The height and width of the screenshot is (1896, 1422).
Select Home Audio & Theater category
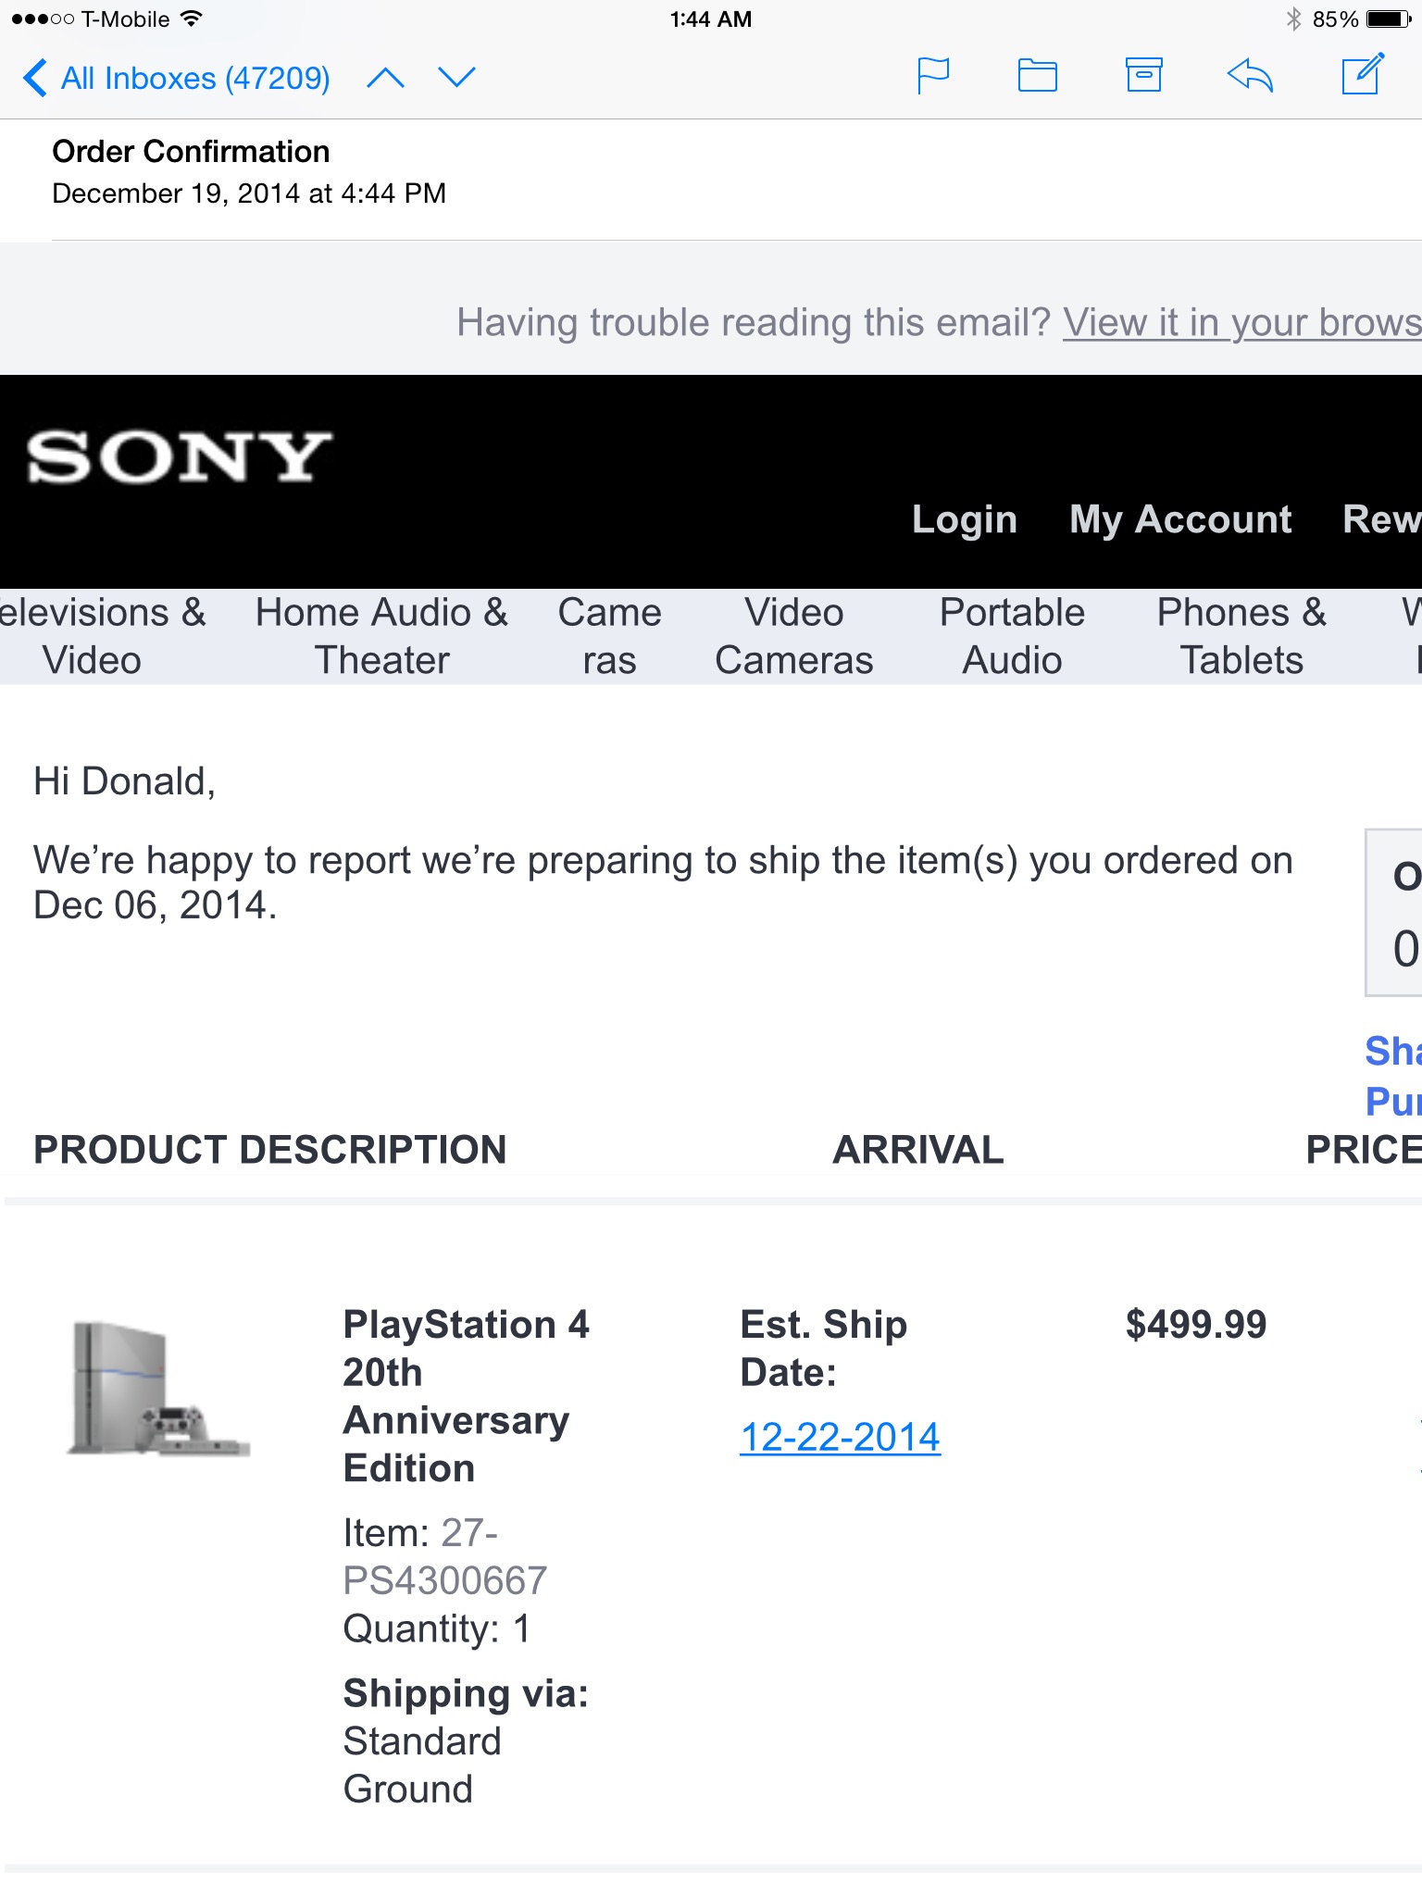click(x=381, y=636)
